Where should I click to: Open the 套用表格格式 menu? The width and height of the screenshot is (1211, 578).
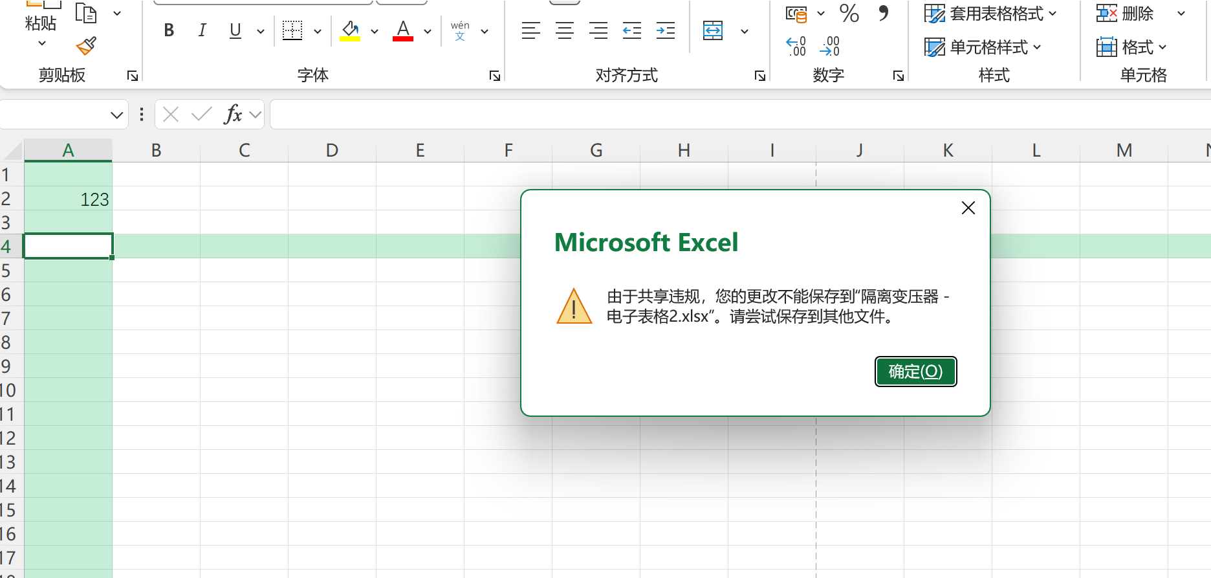[990, 14]
